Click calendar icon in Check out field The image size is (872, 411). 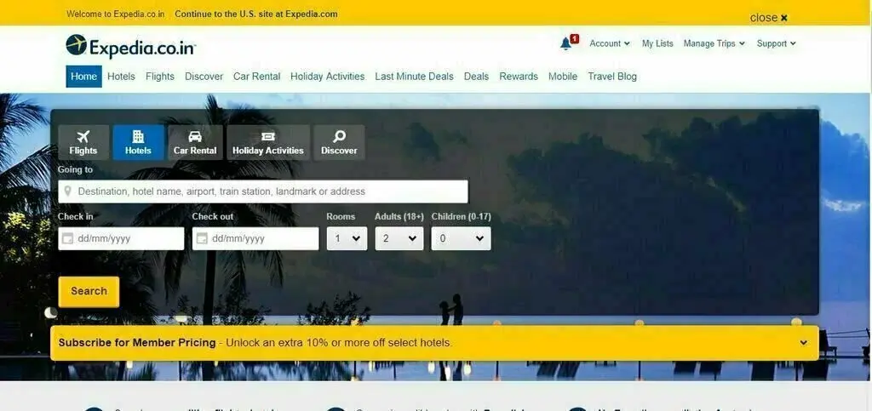point(202,239)
